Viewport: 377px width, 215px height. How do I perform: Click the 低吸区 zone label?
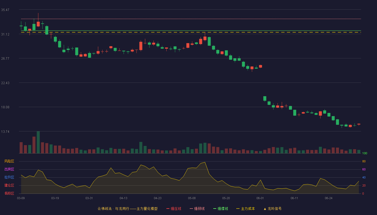tap(9, 193)
